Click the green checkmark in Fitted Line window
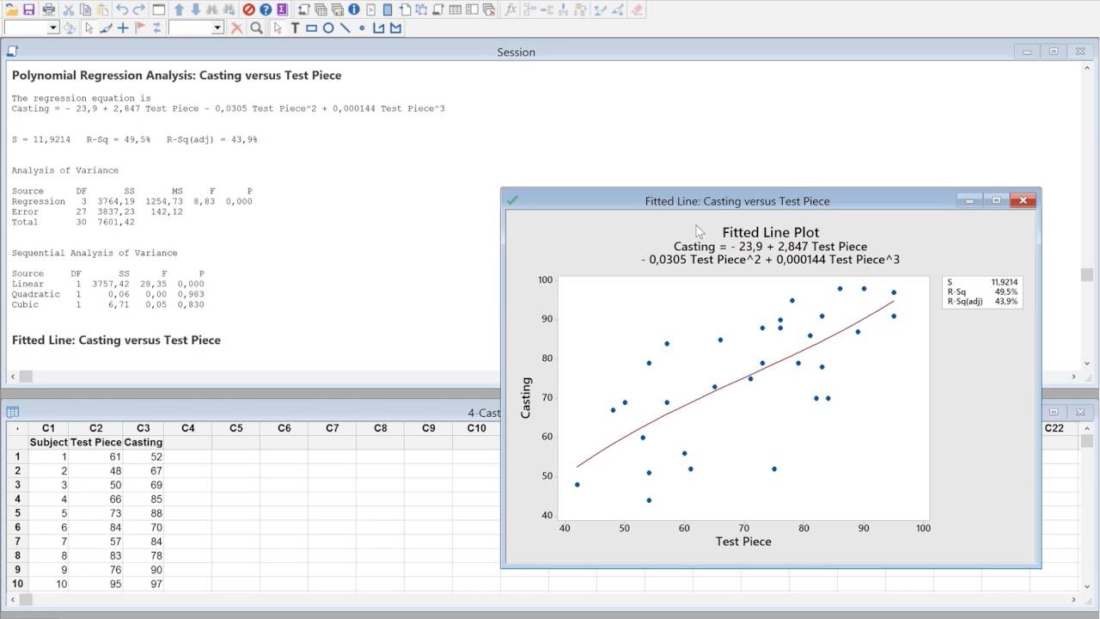 click(512, 200)
